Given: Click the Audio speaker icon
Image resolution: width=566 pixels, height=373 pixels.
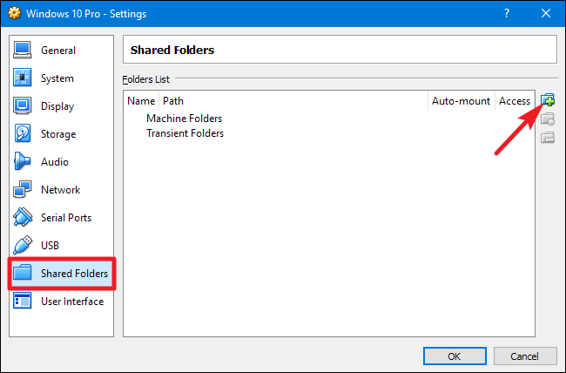Looking at the screenshot, I should (x=24, y=162).
